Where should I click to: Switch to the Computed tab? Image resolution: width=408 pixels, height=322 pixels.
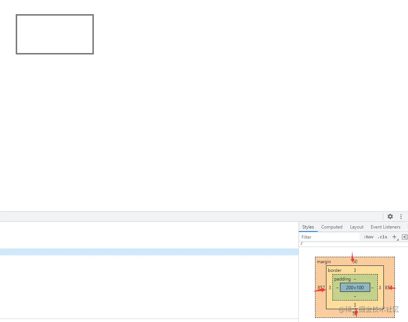pyautogui.click(x=332, y=227)
